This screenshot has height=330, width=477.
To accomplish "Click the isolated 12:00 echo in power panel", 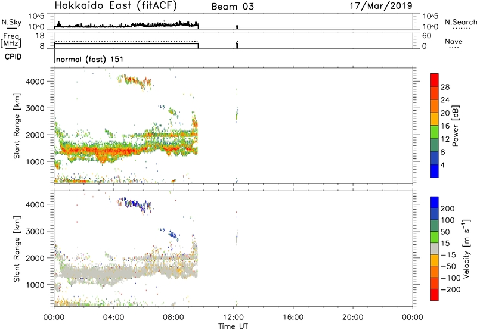I will click(237, 114).
